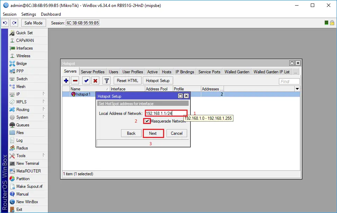
Task: Switch to Walled Garden tab
Action: point(237,72)
